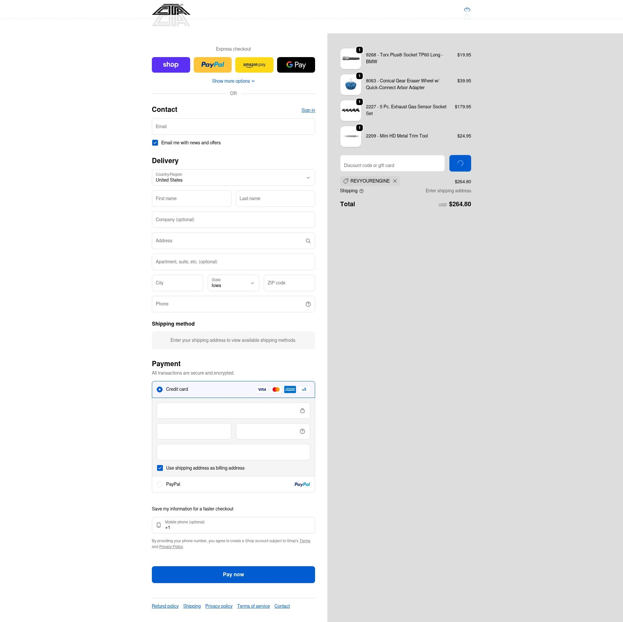Open the Country/Region dropdown
Image resolution: width=623 pixels, height=622 pixels.
[x=233, y=178]
